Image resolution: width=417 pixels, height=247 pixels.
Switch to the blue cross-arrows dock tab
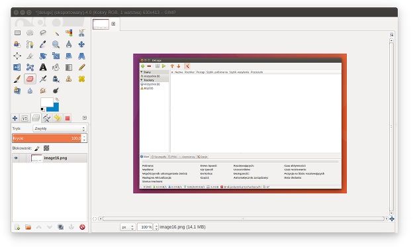tap(15, 118)
